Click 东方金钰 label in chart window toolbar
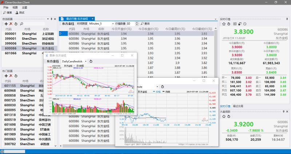 pyautogui.click(x=53, y=61)
